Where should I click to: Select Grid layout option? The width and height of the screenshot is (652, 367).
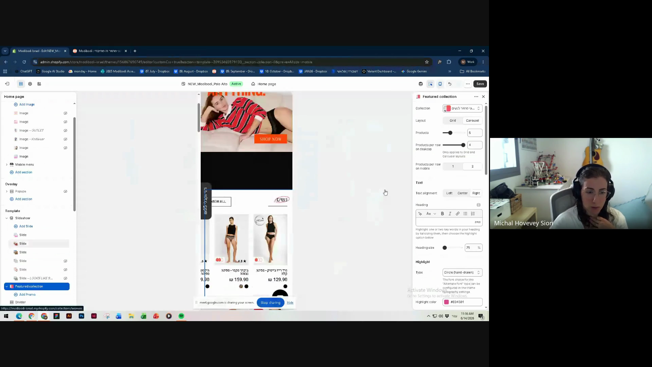coord(453,121)
